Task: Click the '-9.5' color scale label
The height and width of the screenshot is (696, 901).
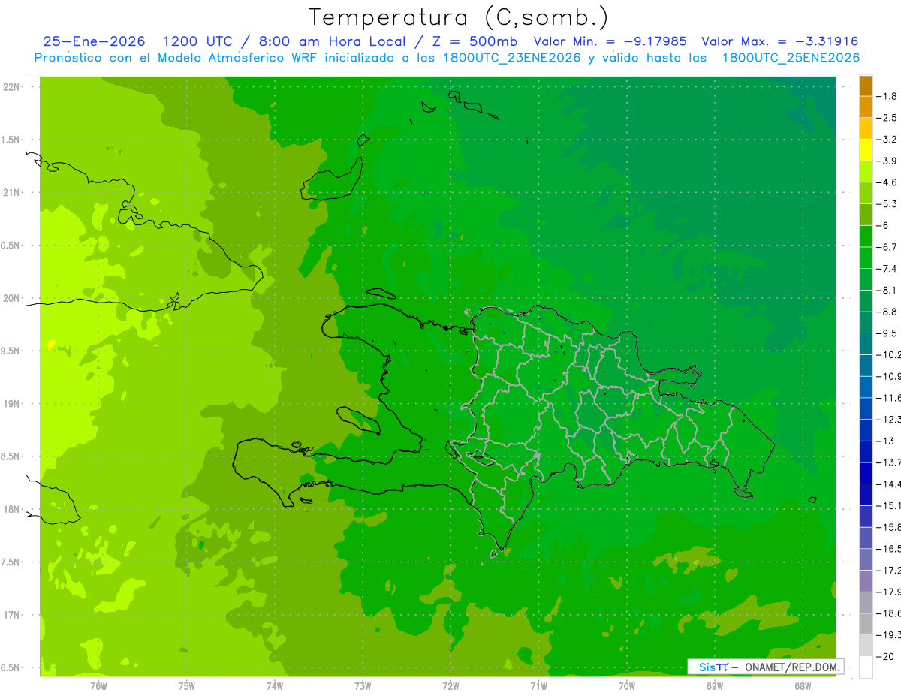Action: 887,333
